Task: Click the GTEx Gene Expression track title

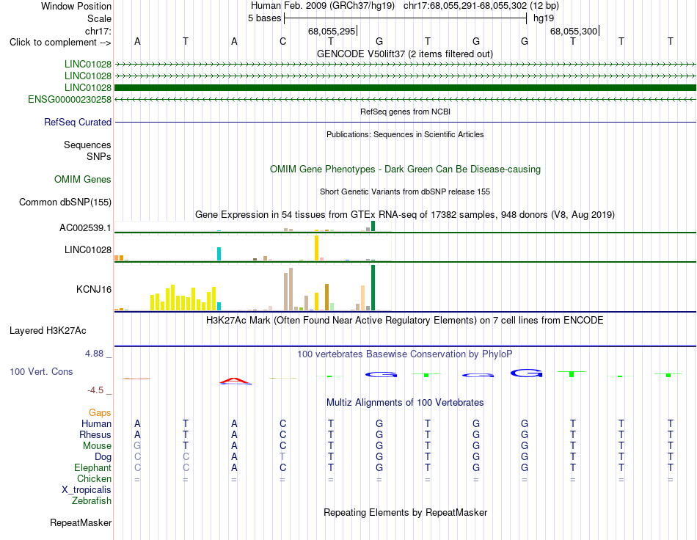Action: [x=405, y=215]
